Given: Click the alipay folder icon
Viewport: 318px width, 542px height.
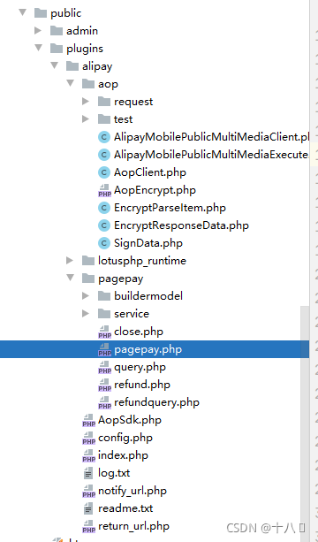Looking at the screenshot, I should pos(72,66).
